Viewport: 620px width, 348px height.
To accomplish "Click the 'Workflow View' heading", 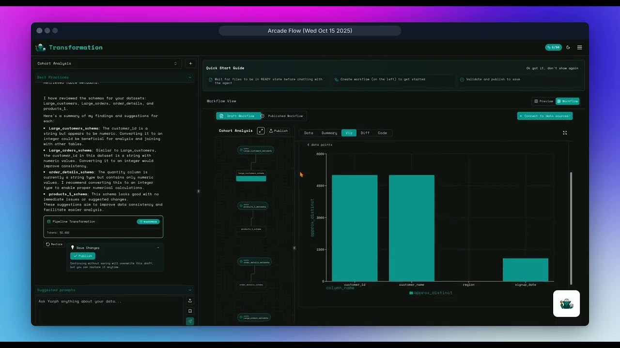I will pyautogui.click(x=221, y=101).
